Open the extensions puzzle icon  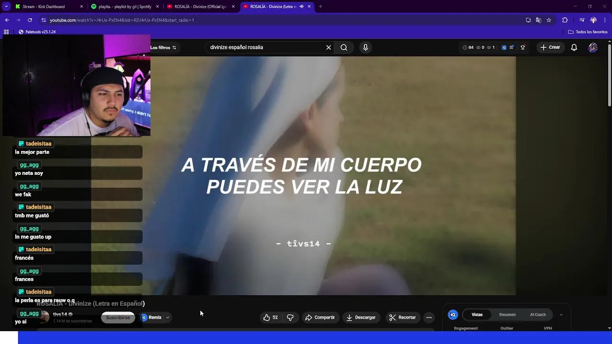coord(565,20)
